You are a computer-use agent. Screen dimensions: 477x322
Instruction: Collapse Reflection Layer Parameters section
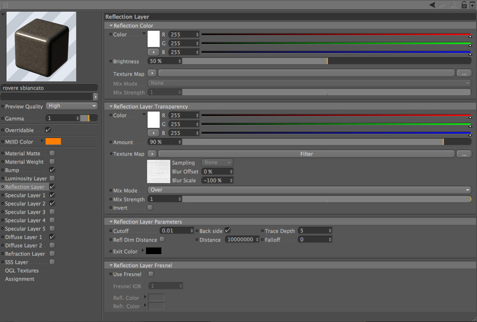tap(111, 222)
